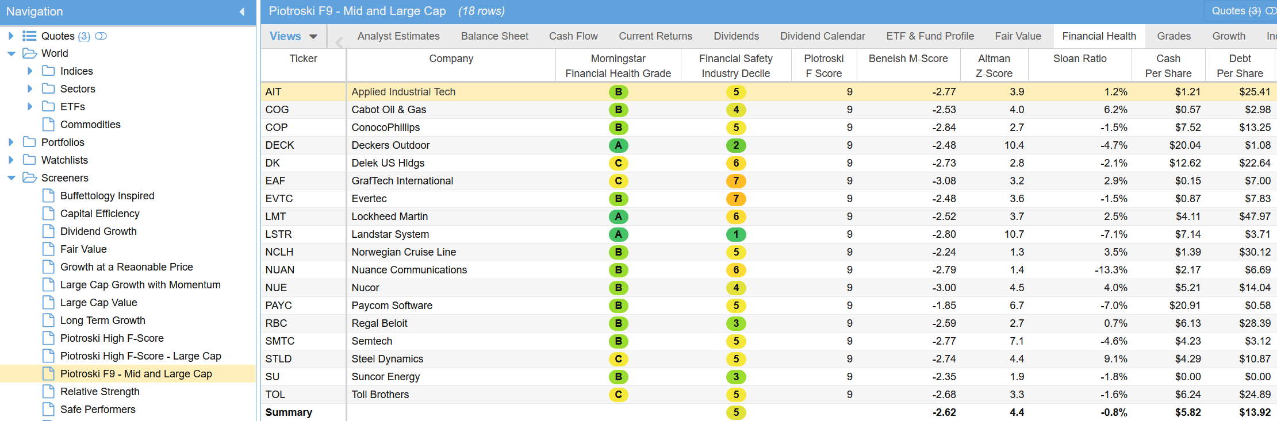Open the Buffettology Inspired screener
This screenshot has height=421, width=1277.
tap(107, 196)
